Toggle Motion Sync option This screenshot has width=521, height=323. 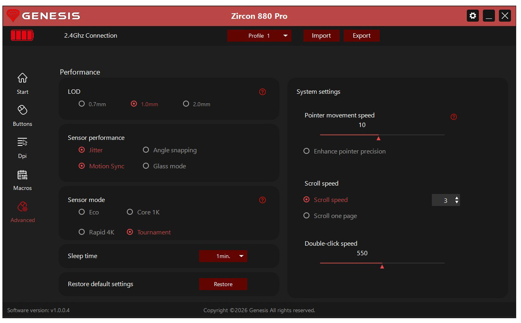pos(102,166)
